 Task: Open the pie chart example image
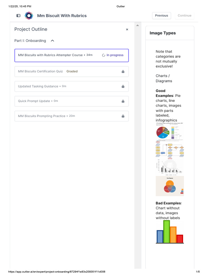[170, 132]
